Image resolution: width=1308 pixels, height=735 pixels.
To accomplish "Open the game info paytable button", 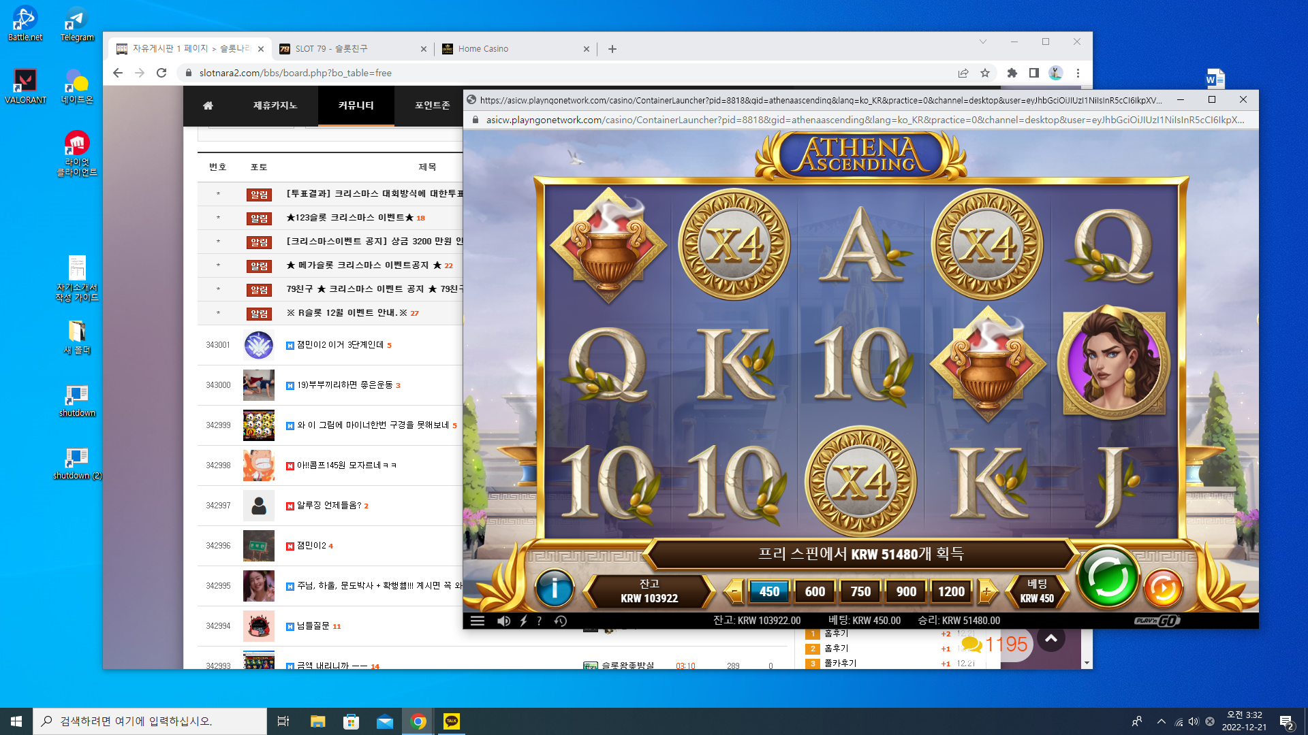I will click(x=554, y=589).
